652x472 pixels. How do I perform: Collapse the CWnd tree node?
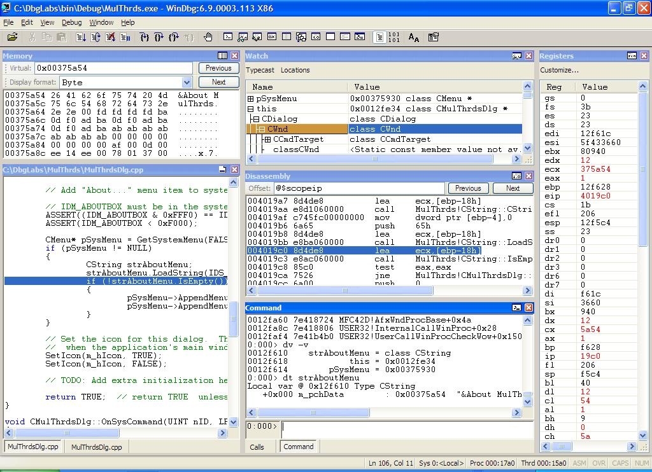[x=262, y=129]
